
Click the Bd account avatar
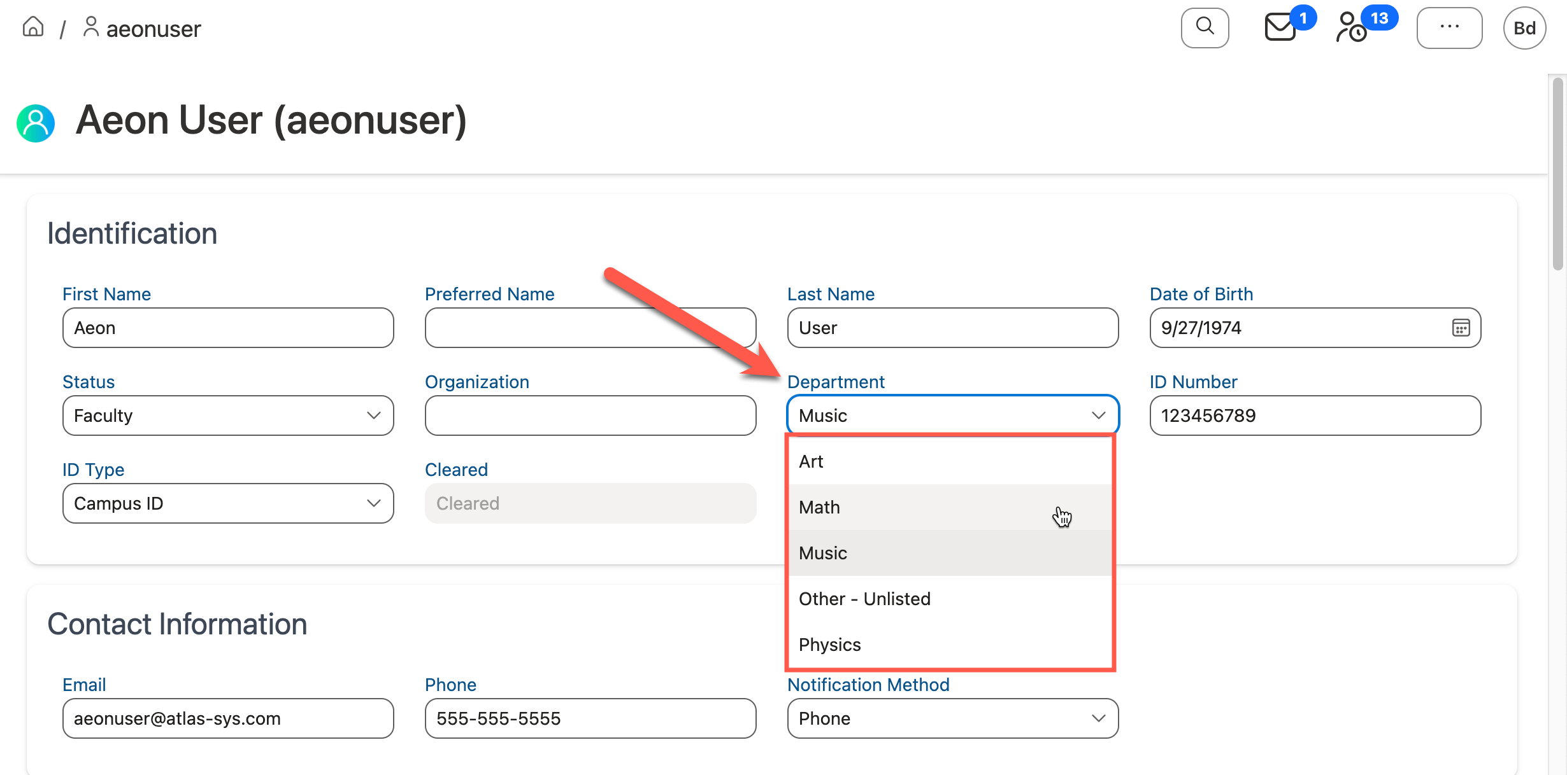1524,27
